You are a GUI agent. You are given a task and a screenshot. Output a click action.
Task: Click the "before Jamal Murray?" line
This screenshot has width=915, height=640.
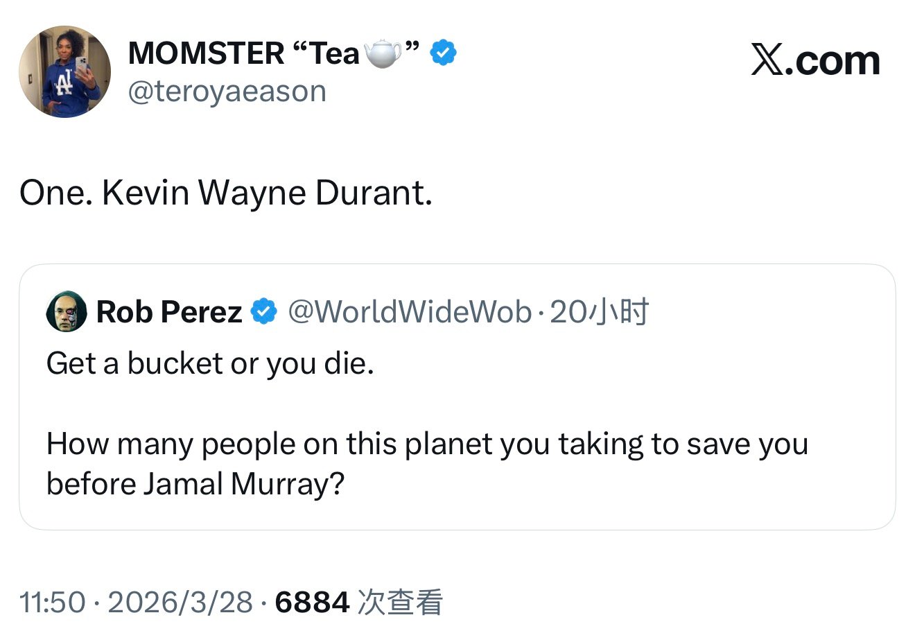pyautogui.click(x=195, y=484)
